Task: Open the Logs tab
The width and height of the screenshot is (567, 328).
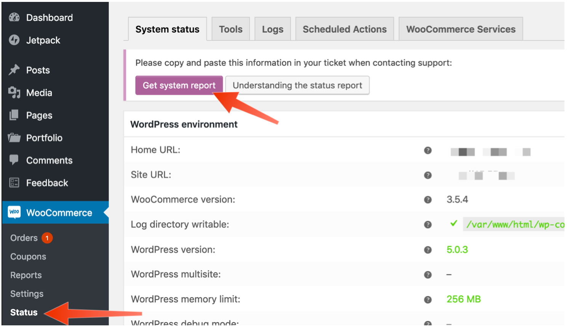Action: [272, 29]
